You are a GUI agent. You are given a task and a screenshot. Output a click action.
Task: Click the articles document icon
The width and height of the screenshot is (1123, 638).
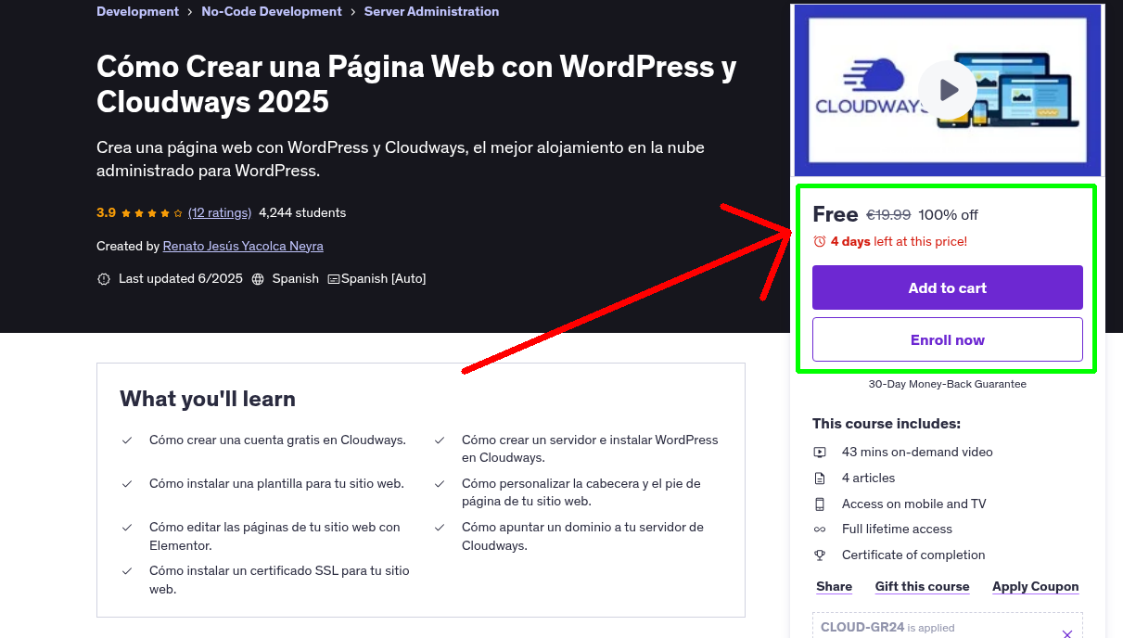coord(820,478)
